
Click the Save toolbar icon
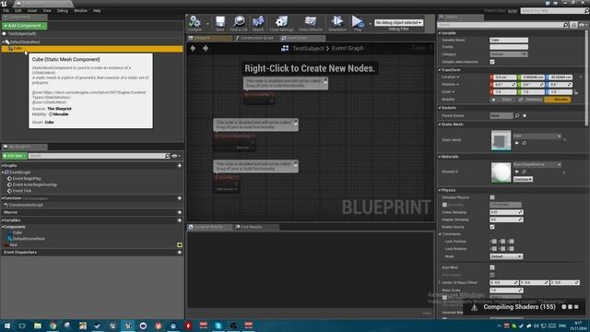pyautogui.click(x=219, y=23)
